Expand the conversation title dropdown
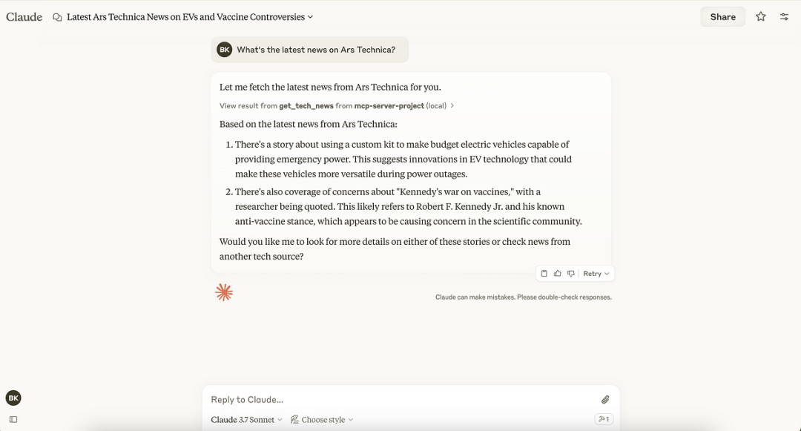 pos(309,17)
